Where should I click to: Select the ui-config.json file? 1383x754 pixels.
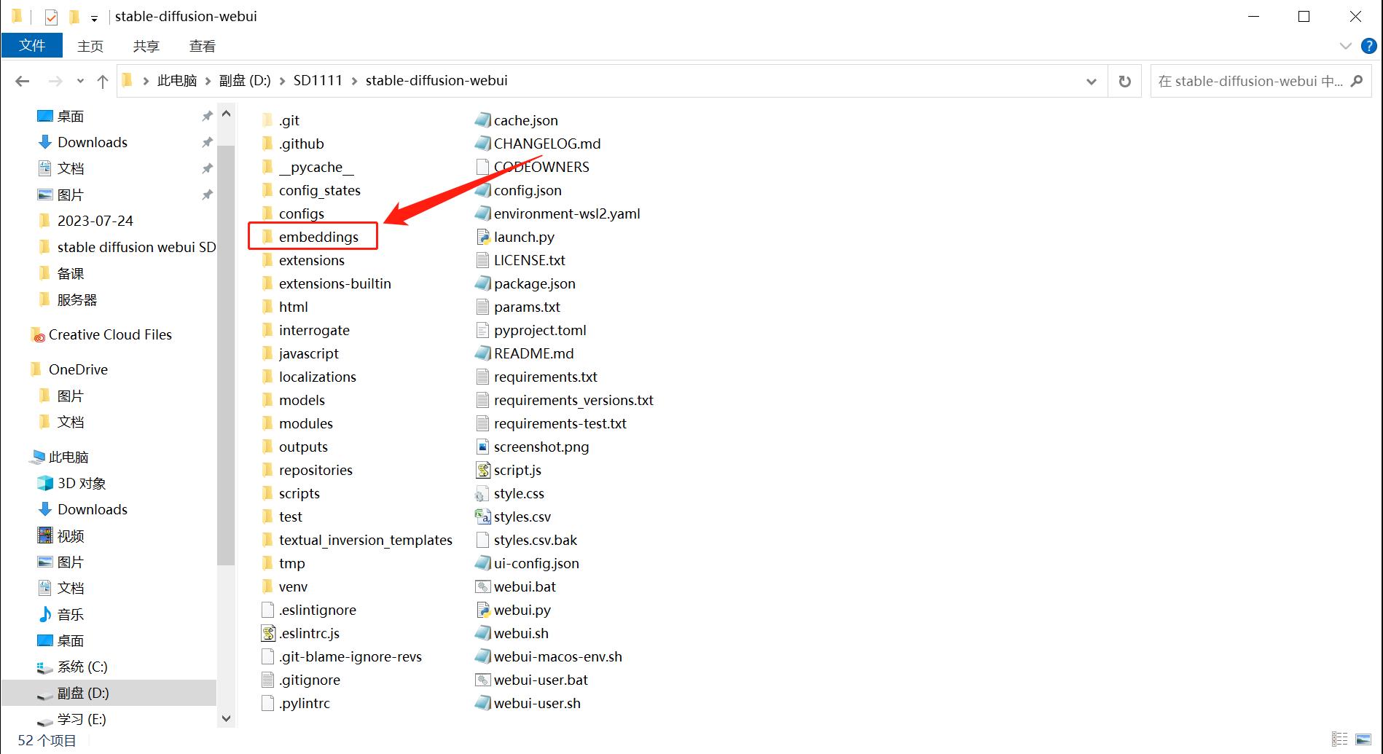[x=536, y=563]
